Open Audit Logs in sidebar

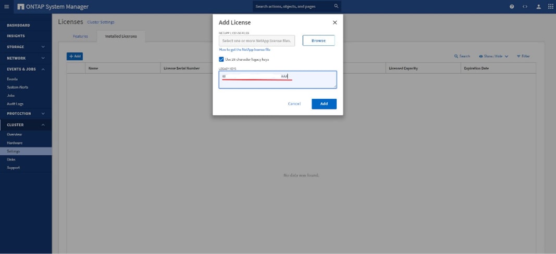pyautogui.click(x=15, y=104)
